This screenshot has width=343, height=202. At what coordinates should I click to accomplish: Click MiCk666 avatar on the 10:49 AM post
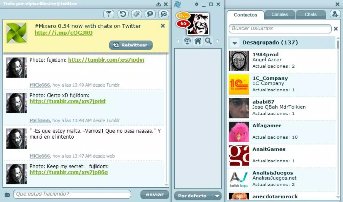point(16,67)
